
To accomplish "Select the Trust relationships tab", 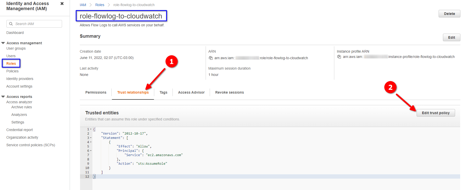I will pyautogui.click(x=133, y=92).
